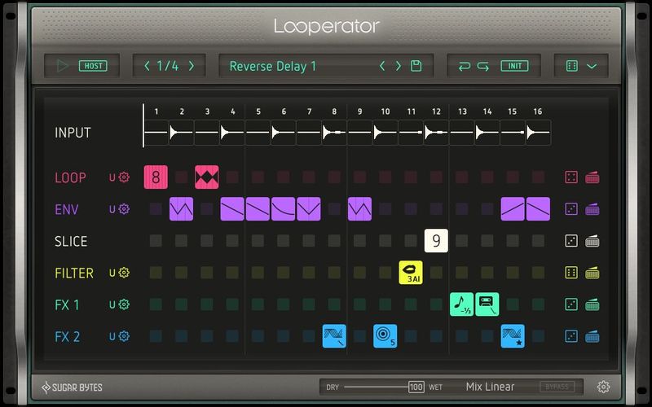
Task: Adjust the DRY/WET mix slider handle
Action: pyautogui.click(x=416, y=387)
